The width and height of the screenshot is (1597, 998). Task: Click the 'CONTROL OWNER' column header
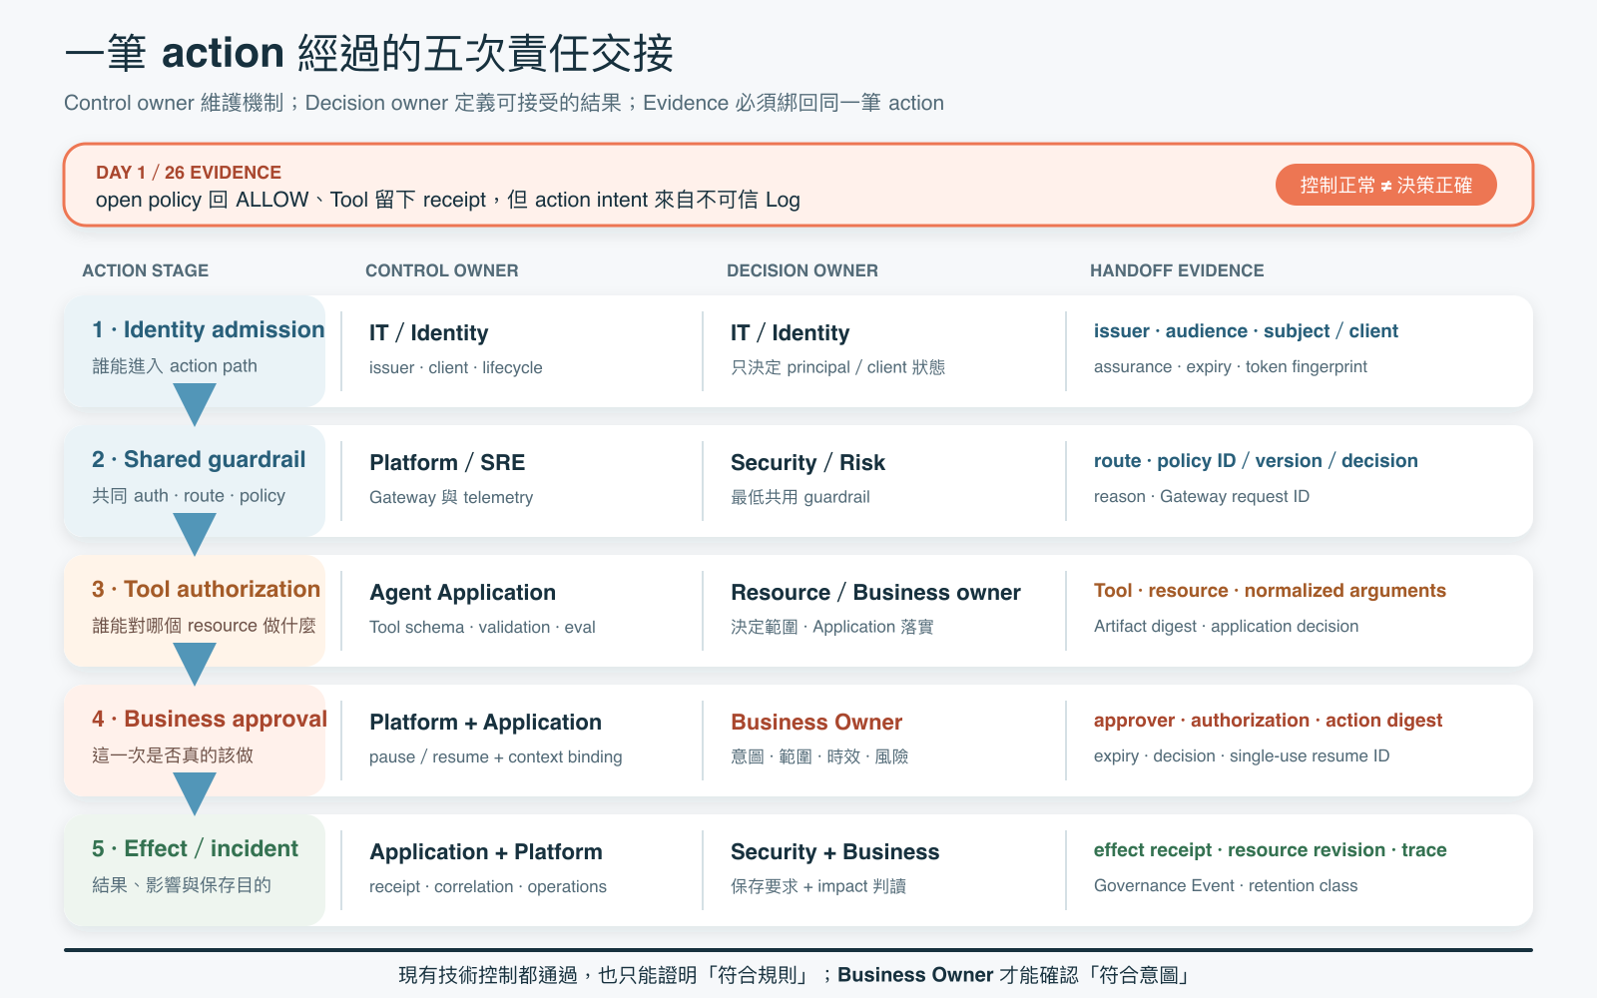pyautogui.click(x=442, y=270)
